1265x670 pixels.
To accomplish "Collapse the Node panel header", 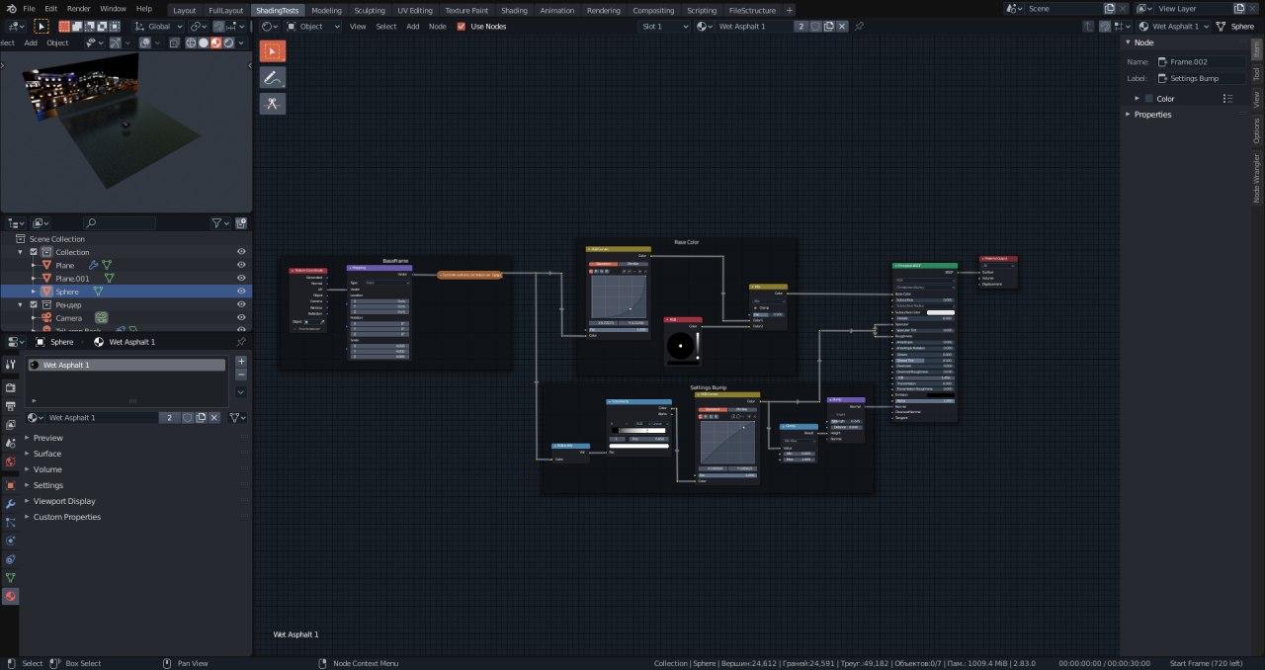I will [x=1143, y=42].
